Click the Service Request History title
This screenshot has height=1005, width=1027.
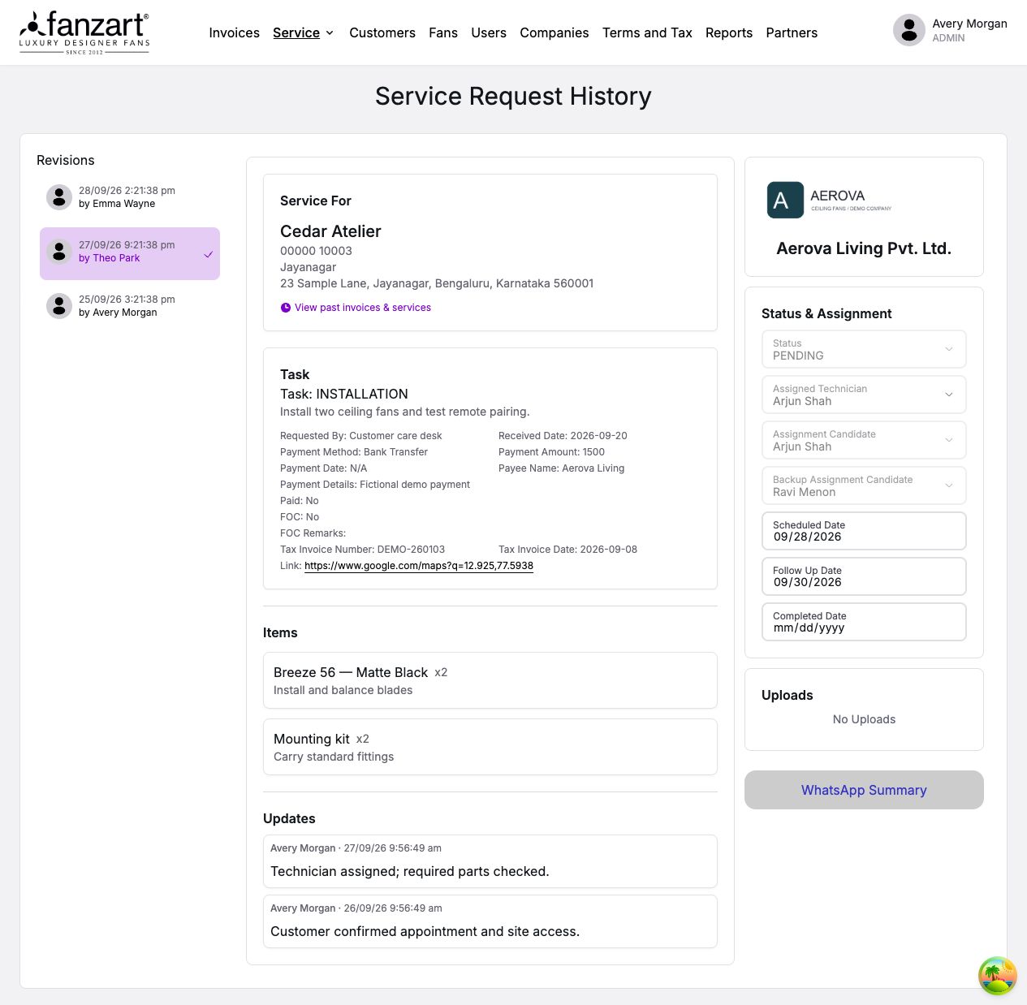click(x=513, y=96)
